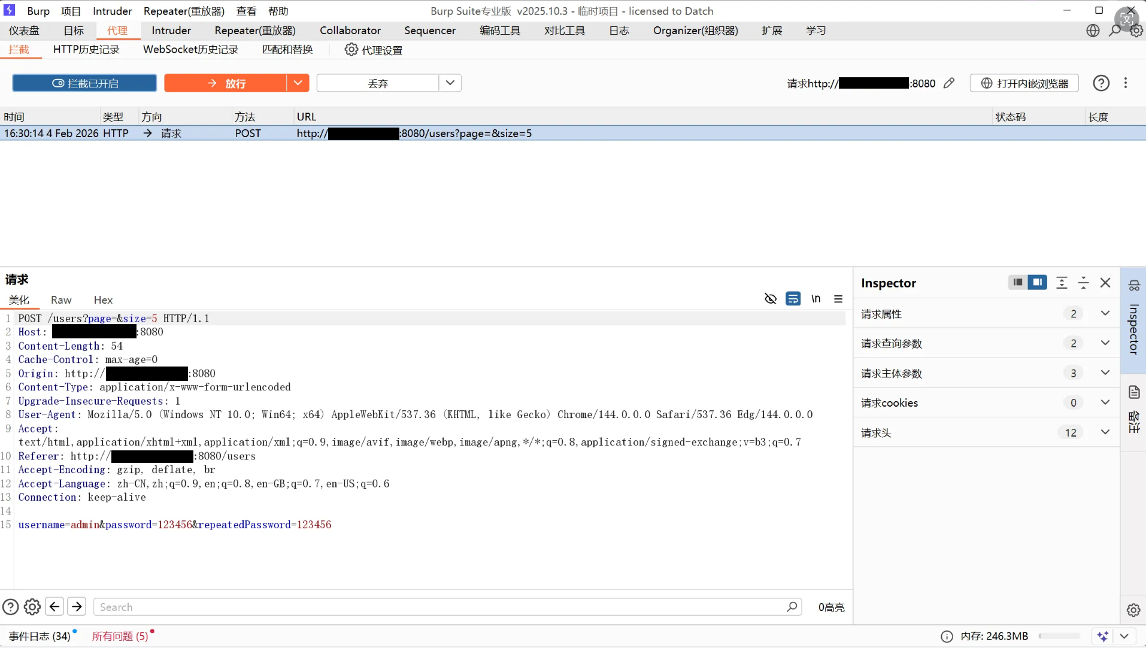Viewport: 1146px width, 648px height.
Task: Select the intercepted POST /users request row
Action: point(573,134)
